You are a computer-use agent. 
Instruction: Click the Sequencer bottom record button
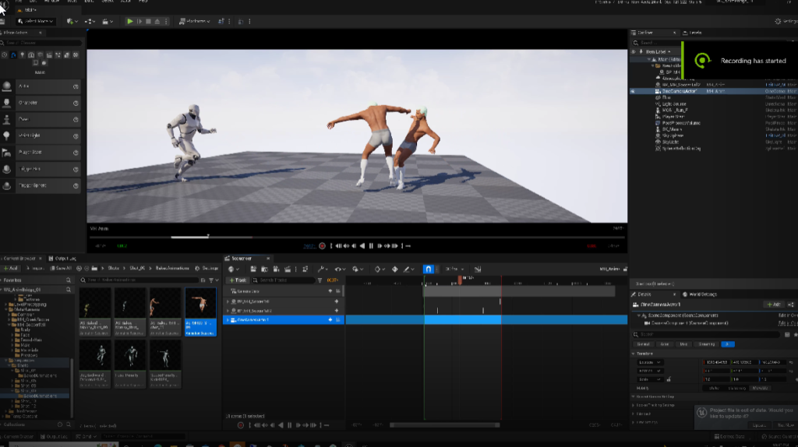tap(240, 425)
